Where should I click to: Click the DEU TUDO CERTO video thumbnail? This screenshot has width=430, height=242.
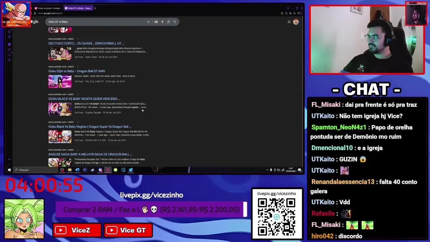click(x=60, y=54)
